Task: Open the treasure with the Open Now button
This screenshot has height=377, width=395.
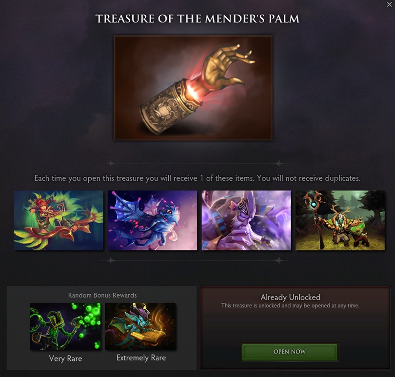Action: (x=290, y=352)
